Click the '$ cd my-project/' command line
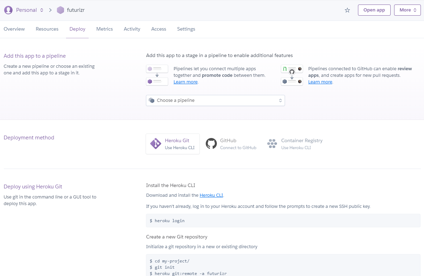Image resolution: width=424 pixels, height=276 pixels. coord(169,261)
